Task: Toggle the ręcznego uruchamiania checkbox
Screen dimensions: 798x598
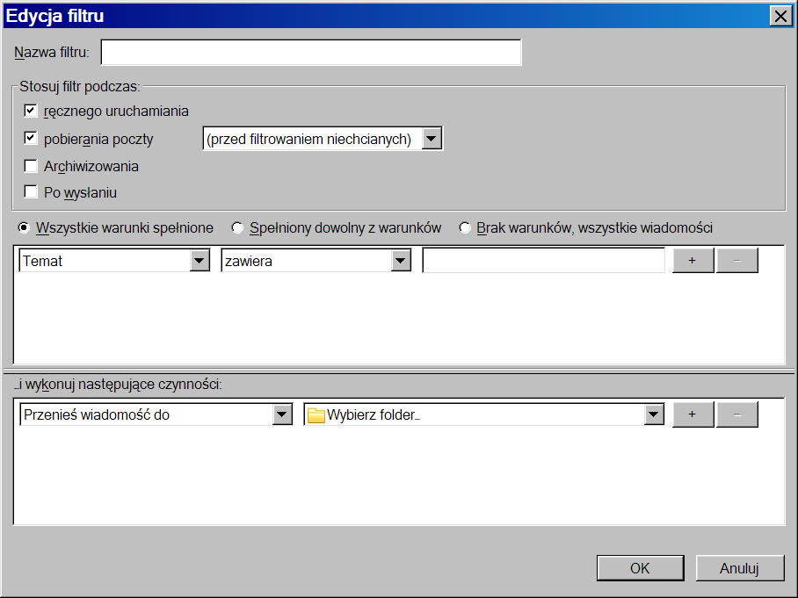Action: (31, 111)
